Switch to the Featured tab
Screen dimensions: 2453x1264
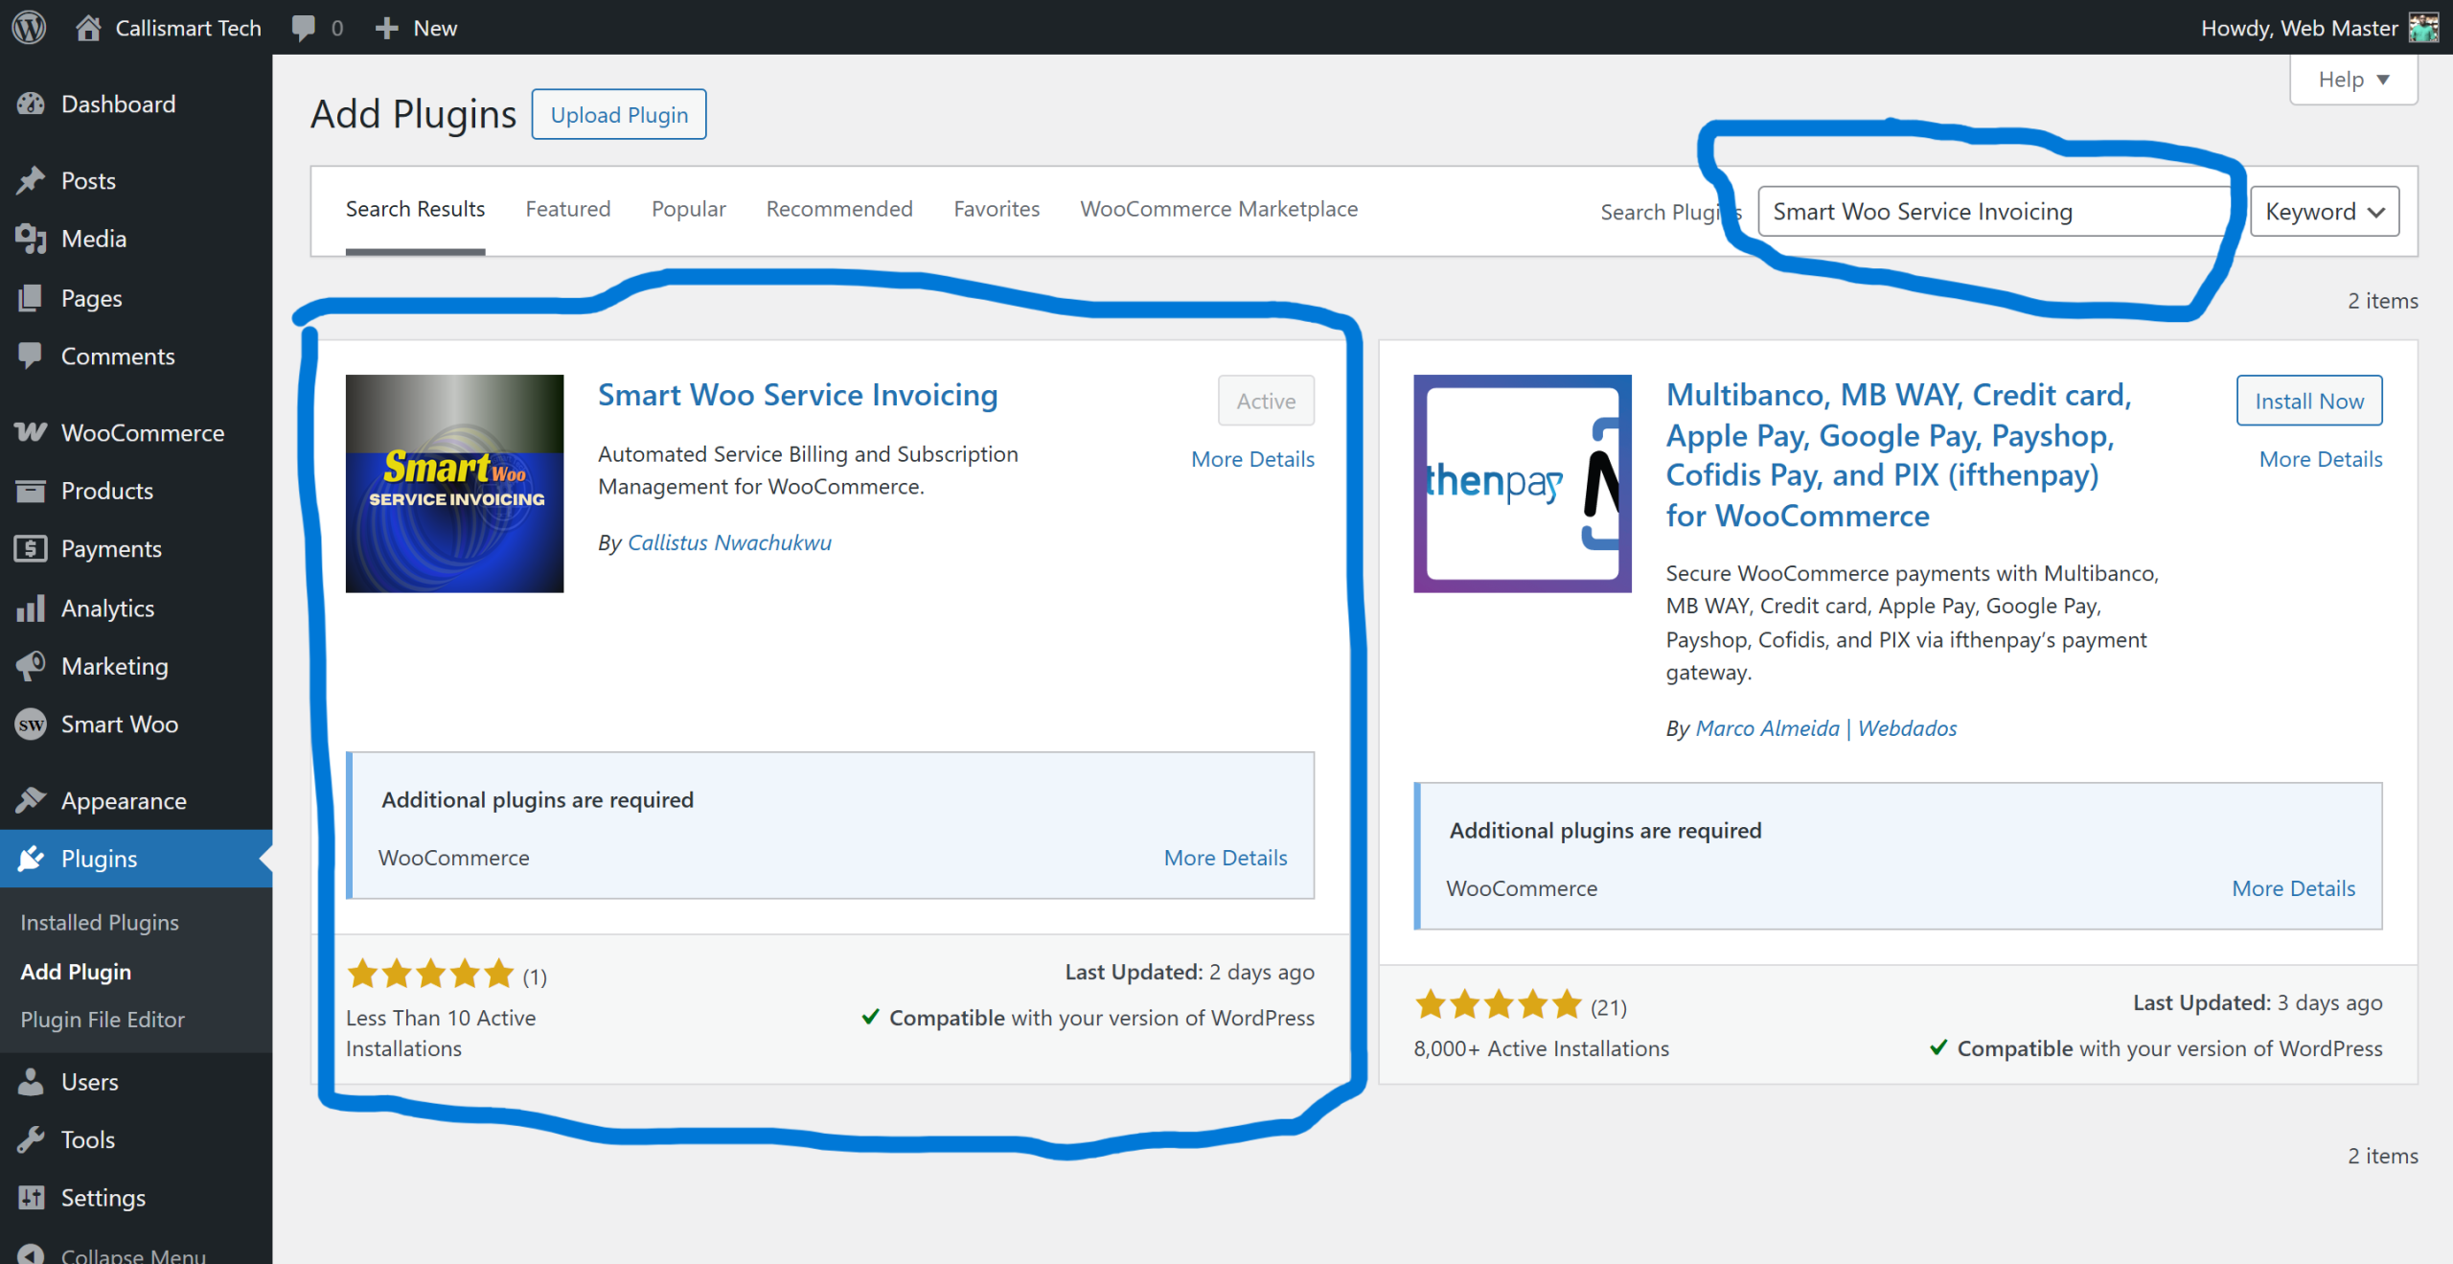(x=568, y=209)
